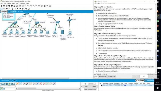
Task: Click the Undo arrow icon
Action: 25,6
